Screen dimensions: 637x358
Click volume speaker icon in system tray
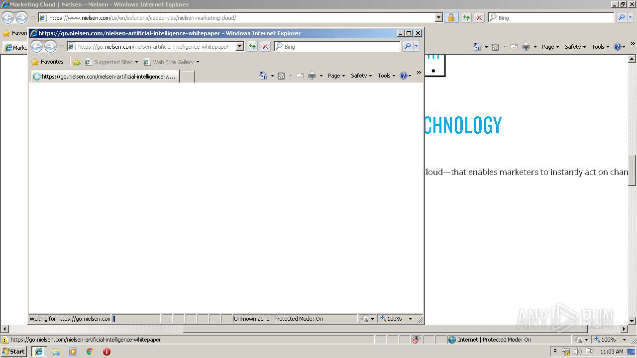coord(577,352)
